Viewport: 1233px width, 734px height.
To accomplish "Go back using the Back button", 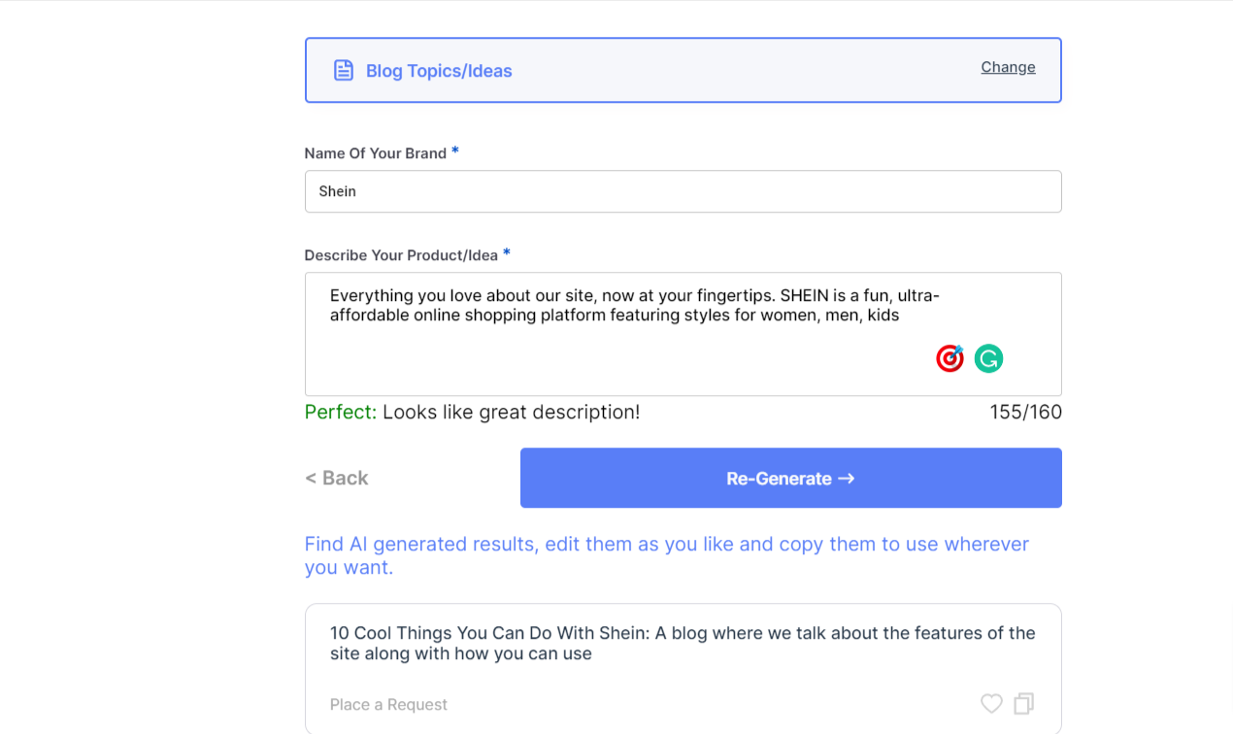I will click(x=337, y=478).
